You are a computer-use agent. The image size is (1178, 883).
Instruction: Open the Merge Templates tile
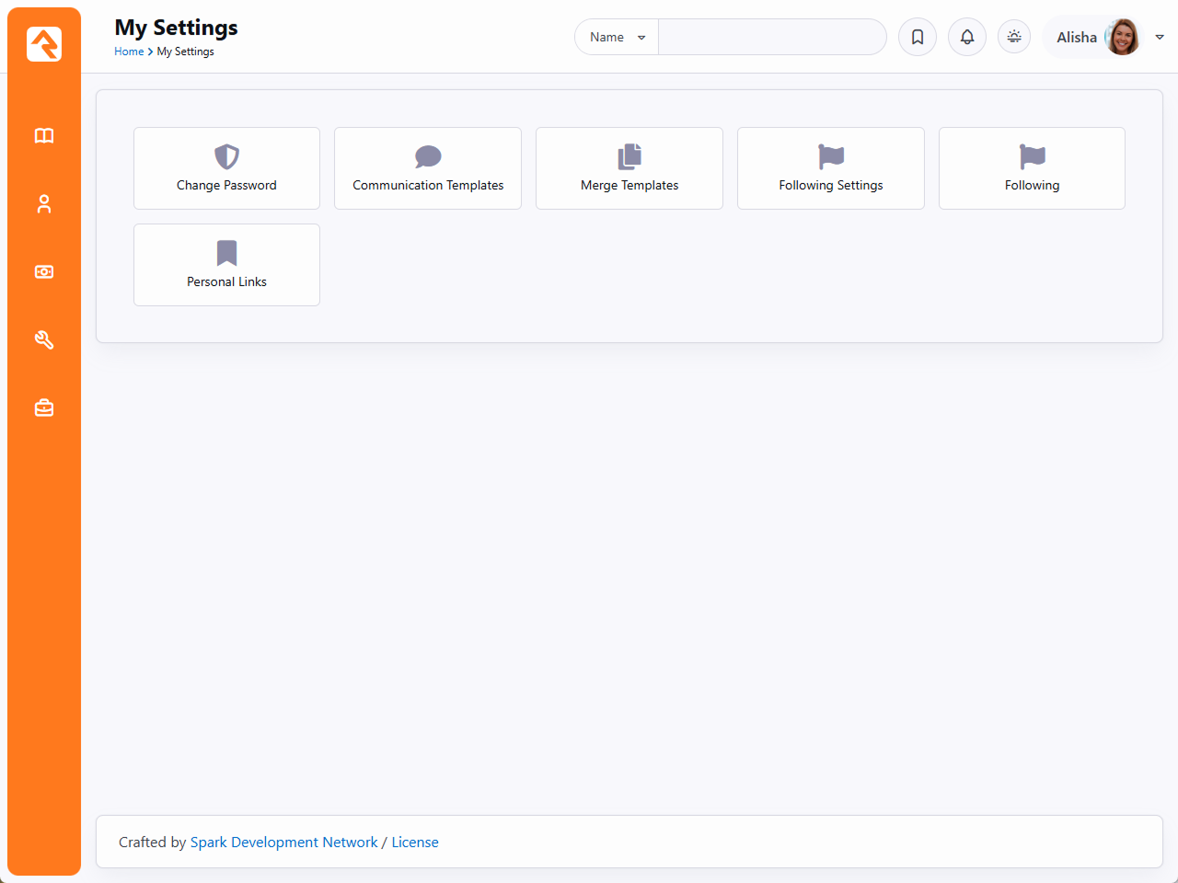pos(629,168)
